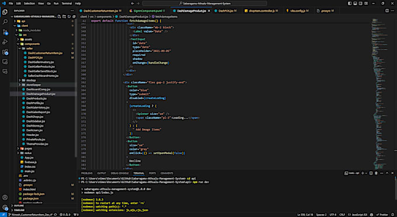Screen dimensions: 397x217
Task: Toggle secondary side bar visibility
Action: [x=361, y=3]
